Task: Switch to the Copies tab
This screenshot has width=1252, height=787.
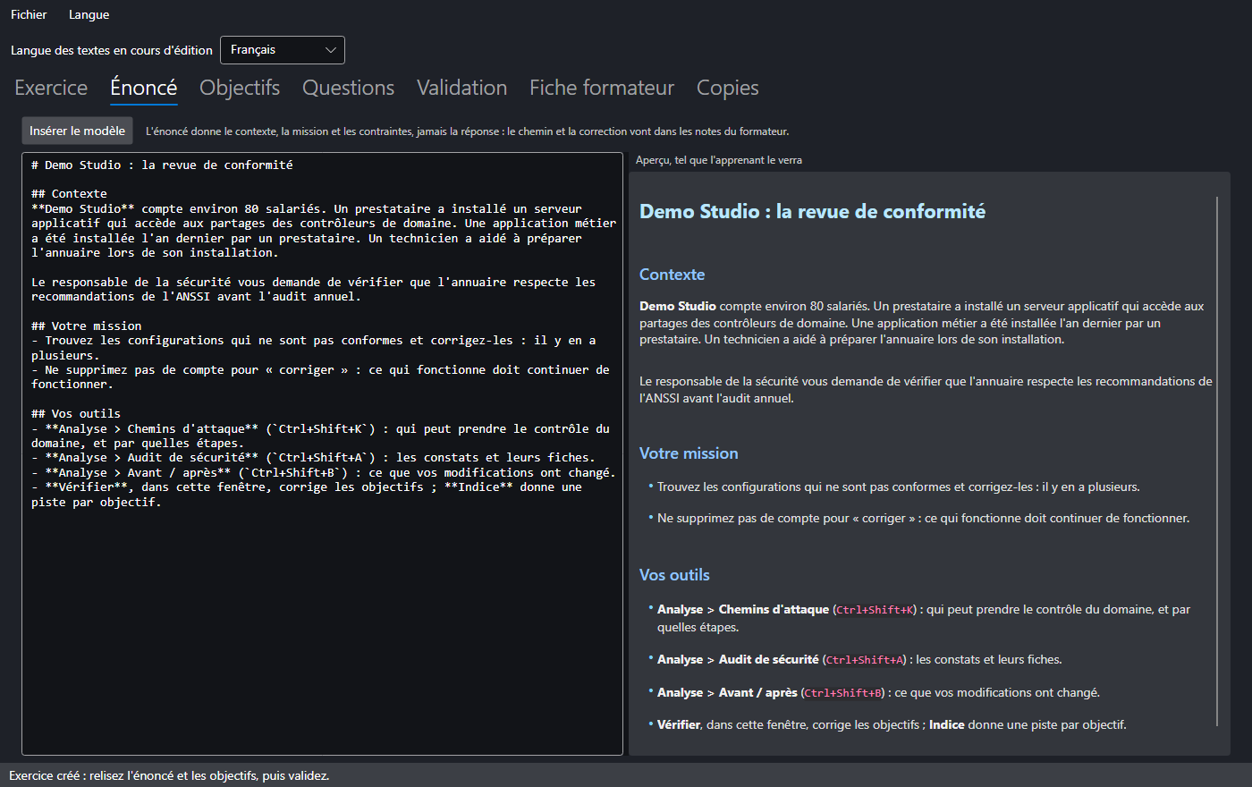Action: (x=727, y=88)
